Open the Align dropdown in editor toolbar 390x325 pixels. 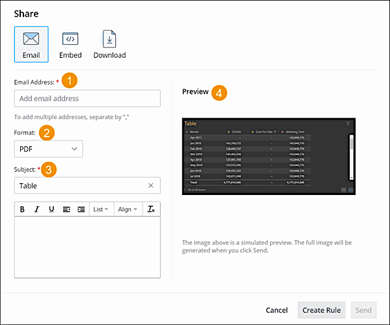(x=128, y=209)
